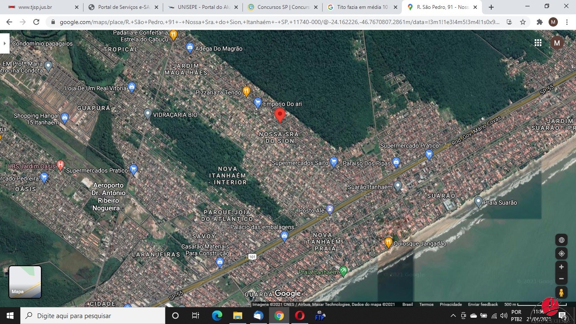Click the Enviar feedback link

tap(483, 305)
